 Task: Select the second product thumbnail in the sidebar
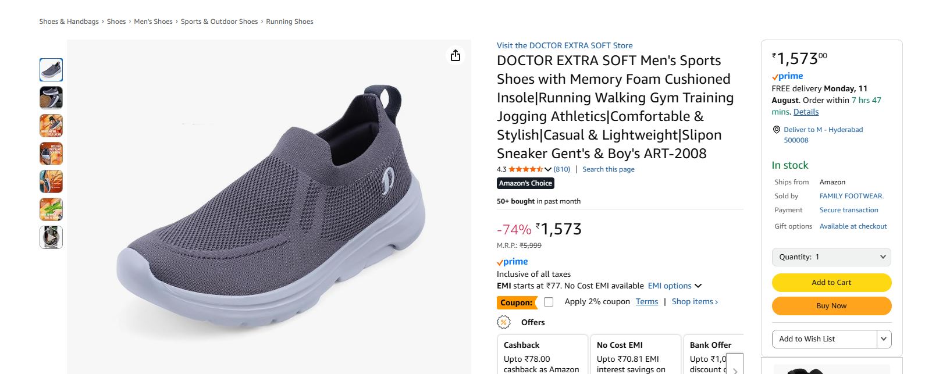[x=51, y=97]
